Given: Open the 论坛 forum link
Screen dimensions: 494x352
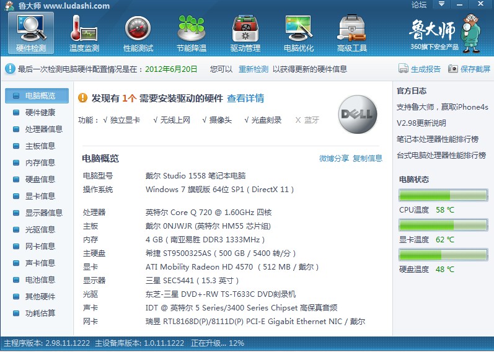Looking at the screenshot, I should coord(419,4).
